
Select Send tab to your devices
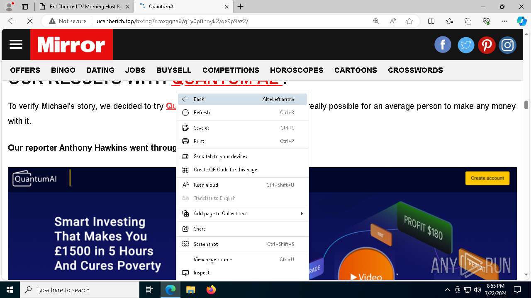(x=242, y=156)
